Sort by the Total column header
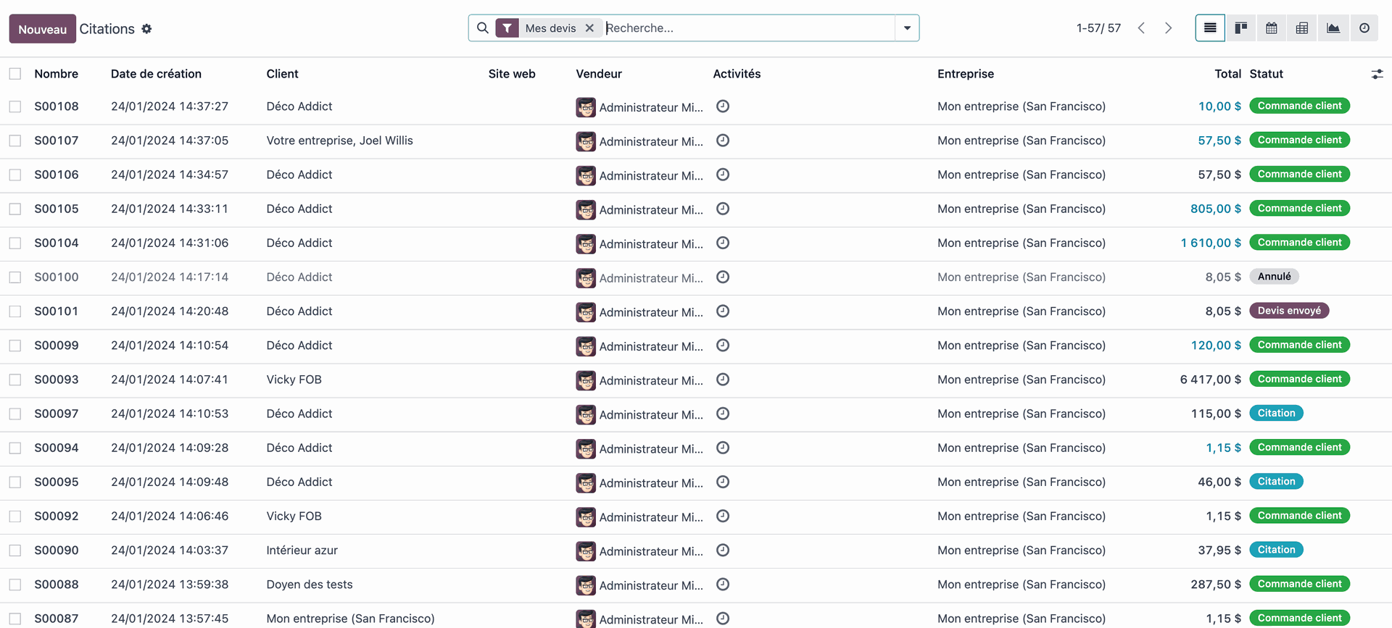 tap(1227, 74)
